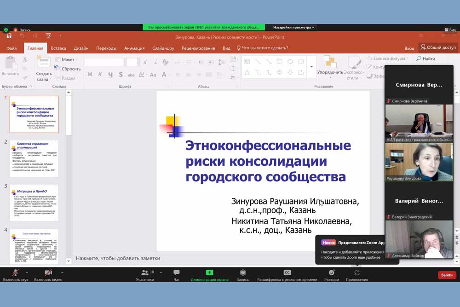Open the Дизайн ribbon tab
Screen dimensions: 460x307
pyautogui.click(x=81, y=48)
